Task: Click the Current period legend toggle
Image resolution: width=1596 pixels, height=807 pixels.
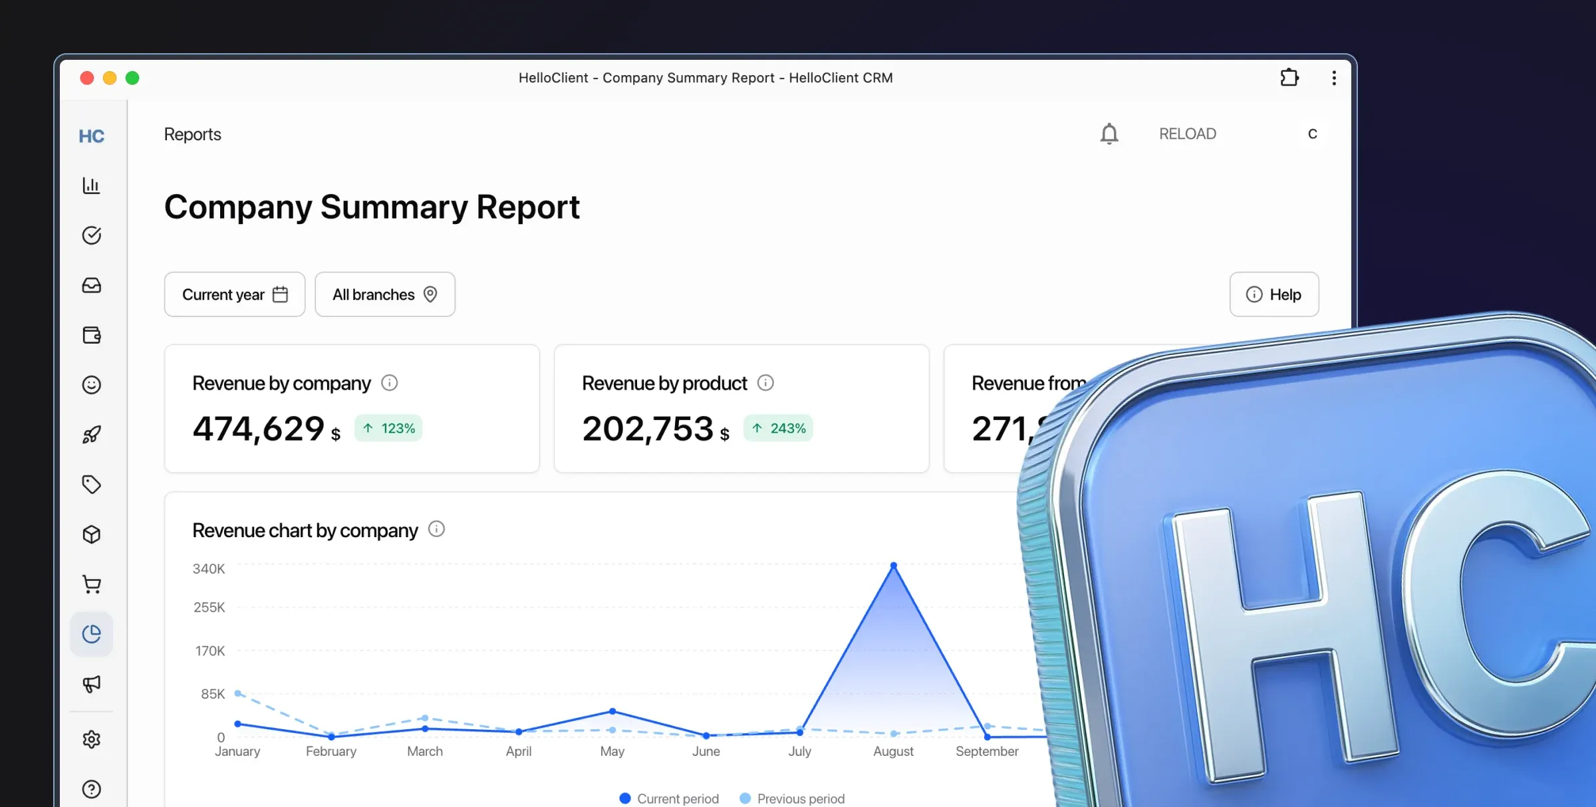Action: pos(668,798)
